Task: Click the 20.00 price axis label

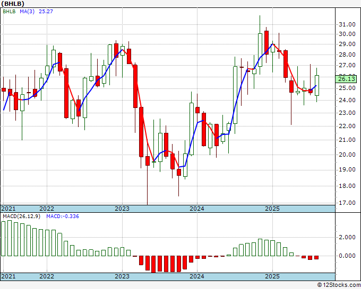Action: coord(347,155)
